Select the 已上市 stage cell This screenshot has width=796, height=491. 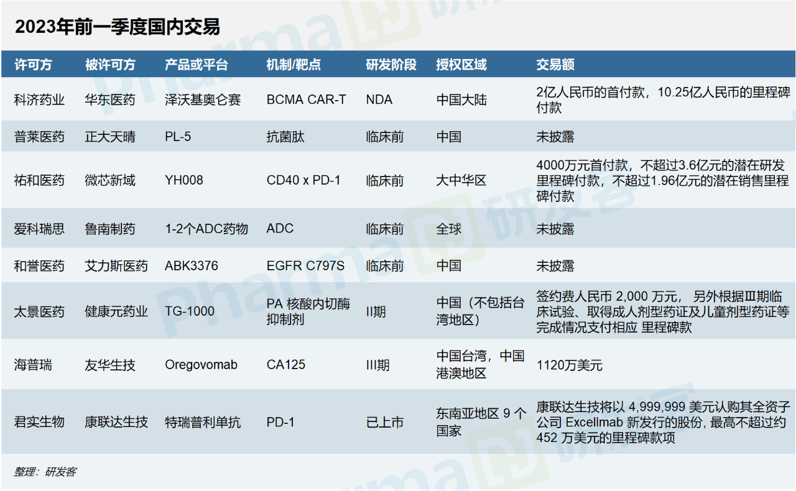tap(385, 422)
